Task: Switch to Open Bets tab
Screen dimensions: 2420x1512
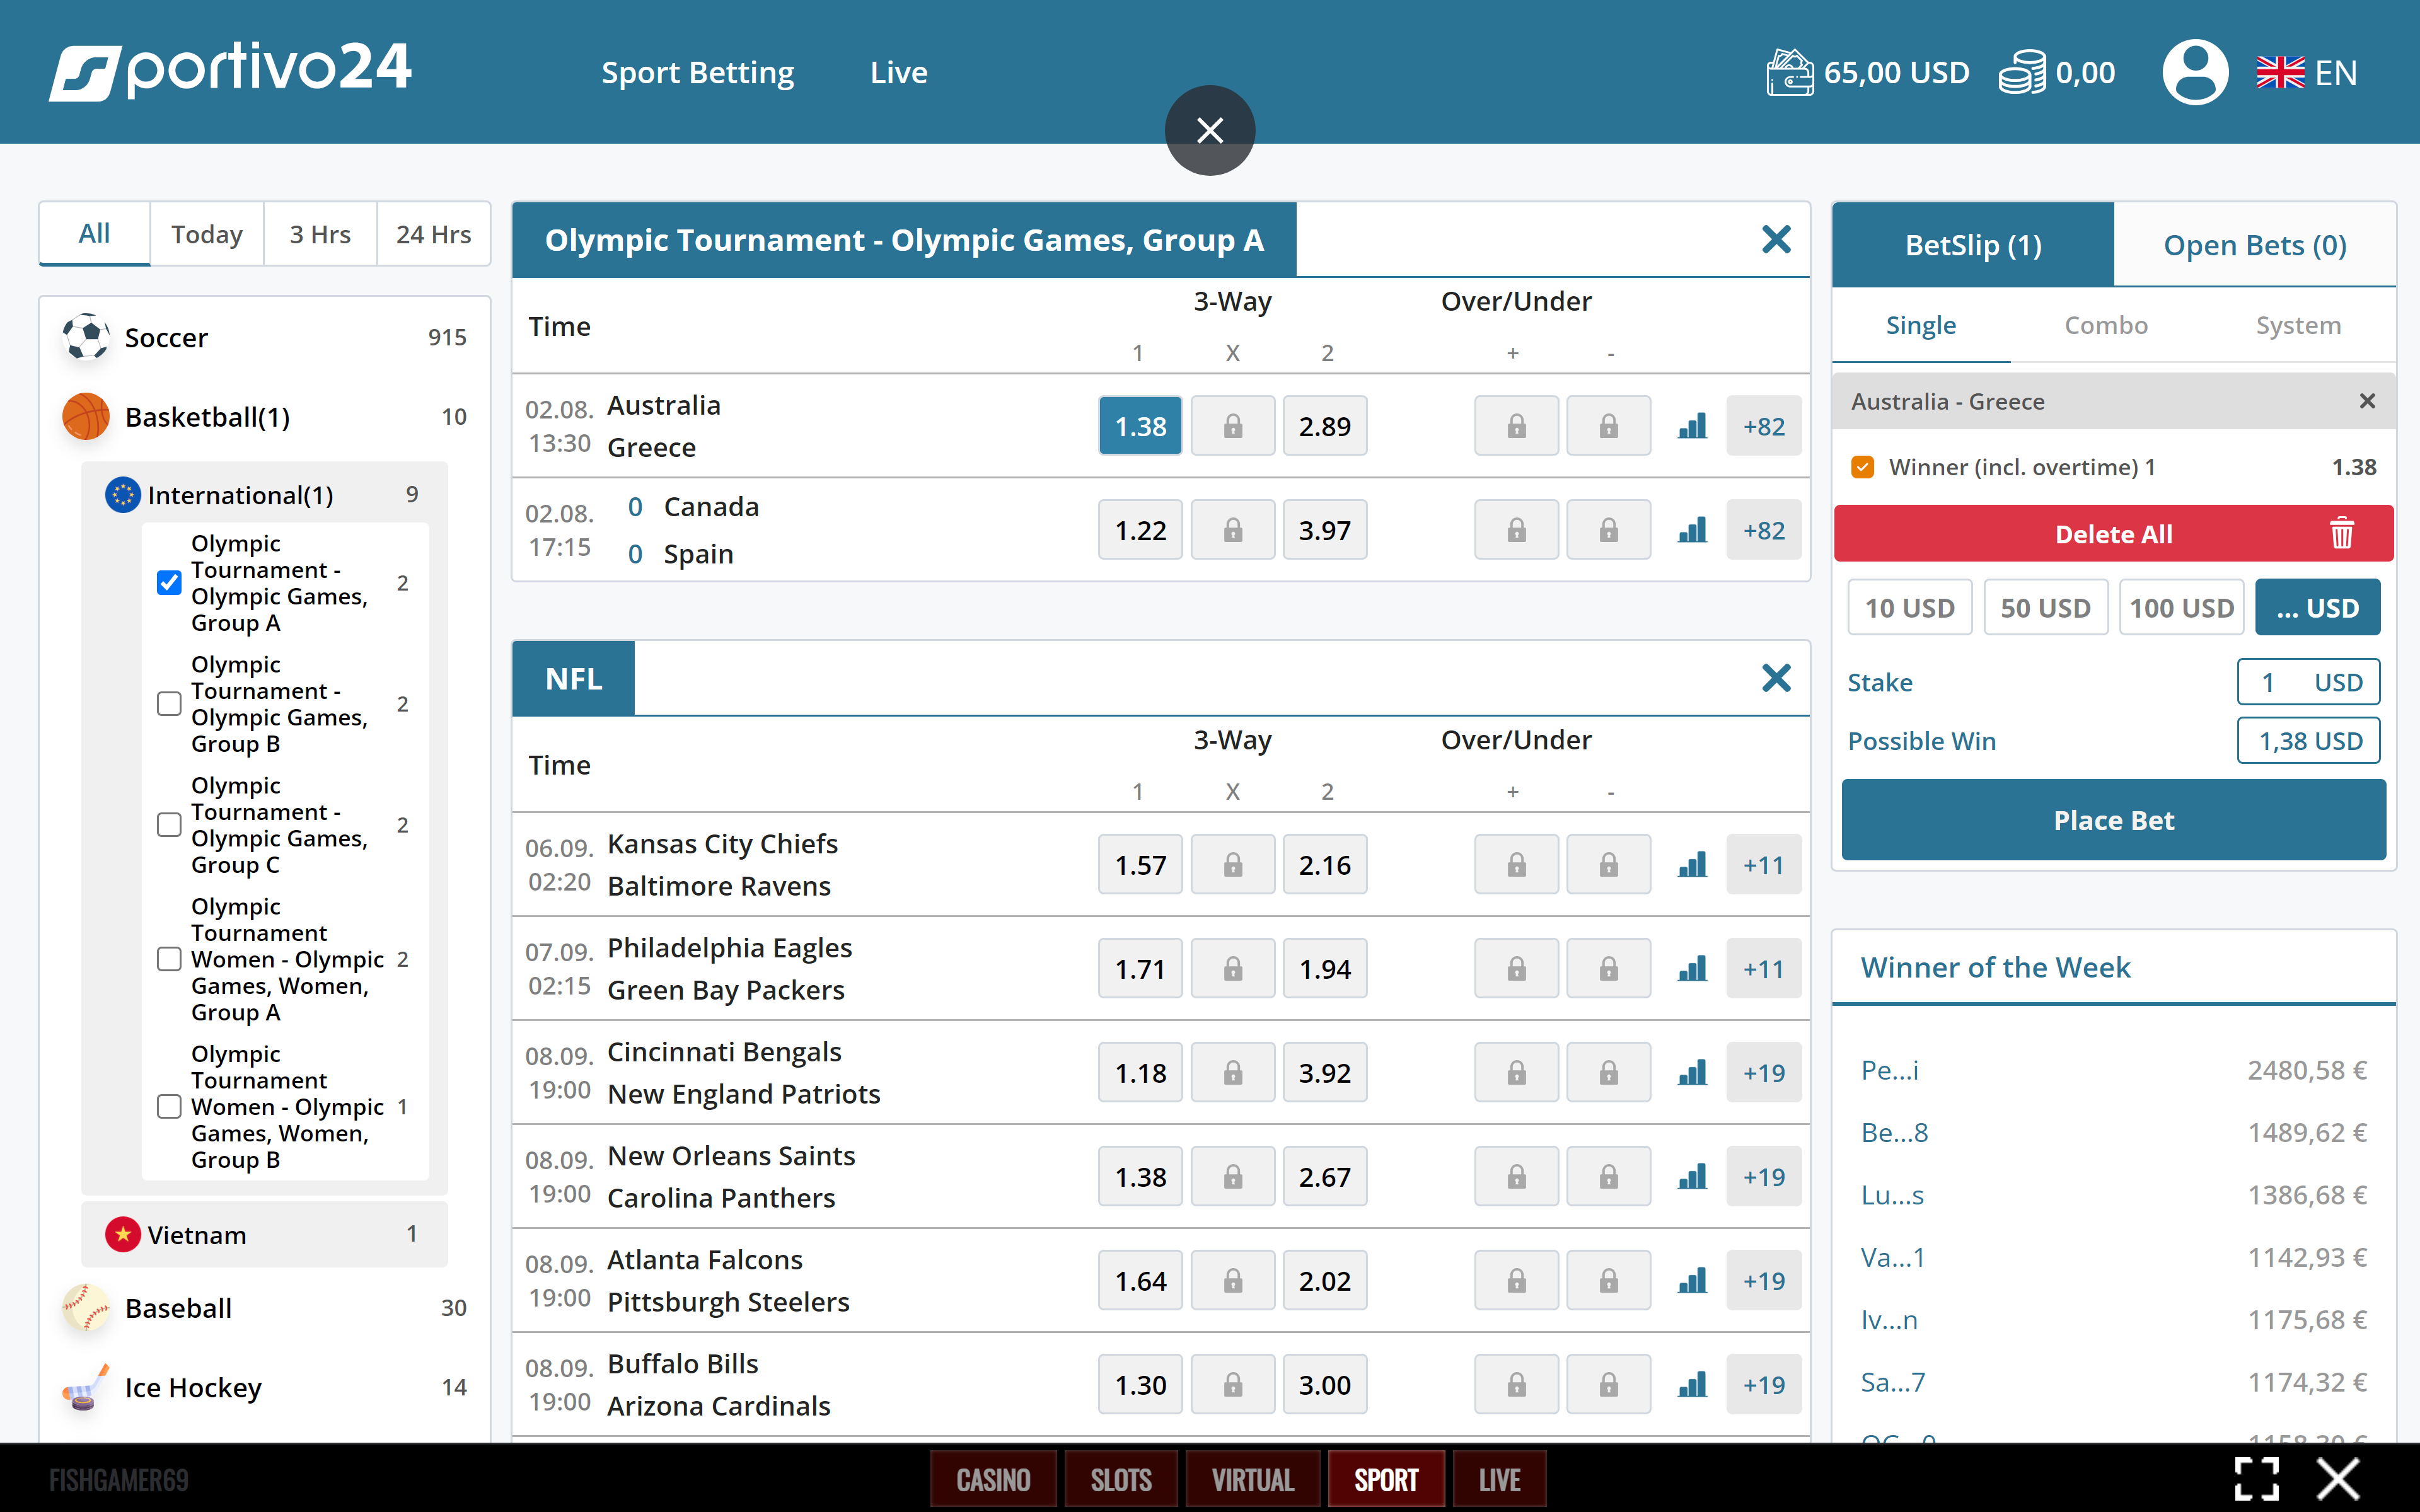Action: click(2254, 245)
